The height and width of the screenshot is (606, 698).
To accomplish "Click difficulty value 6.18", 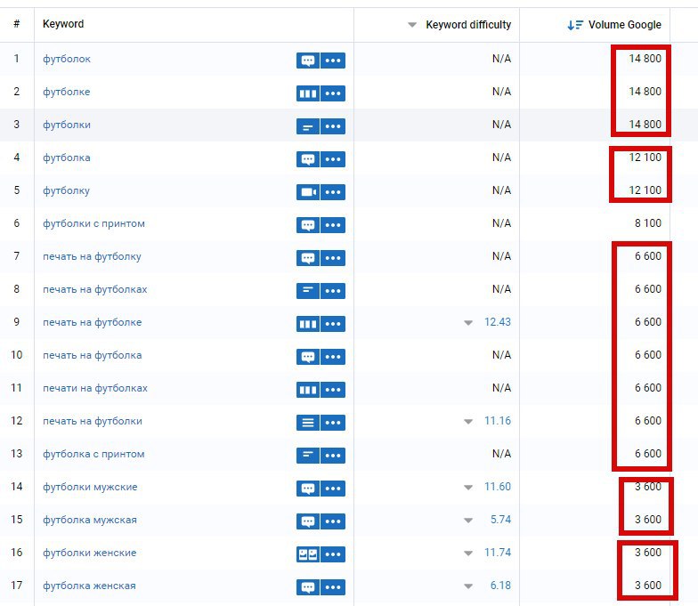I will coord(500,586).
